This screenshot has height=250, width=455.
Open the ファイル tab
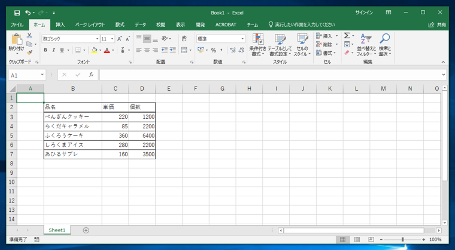17,25
